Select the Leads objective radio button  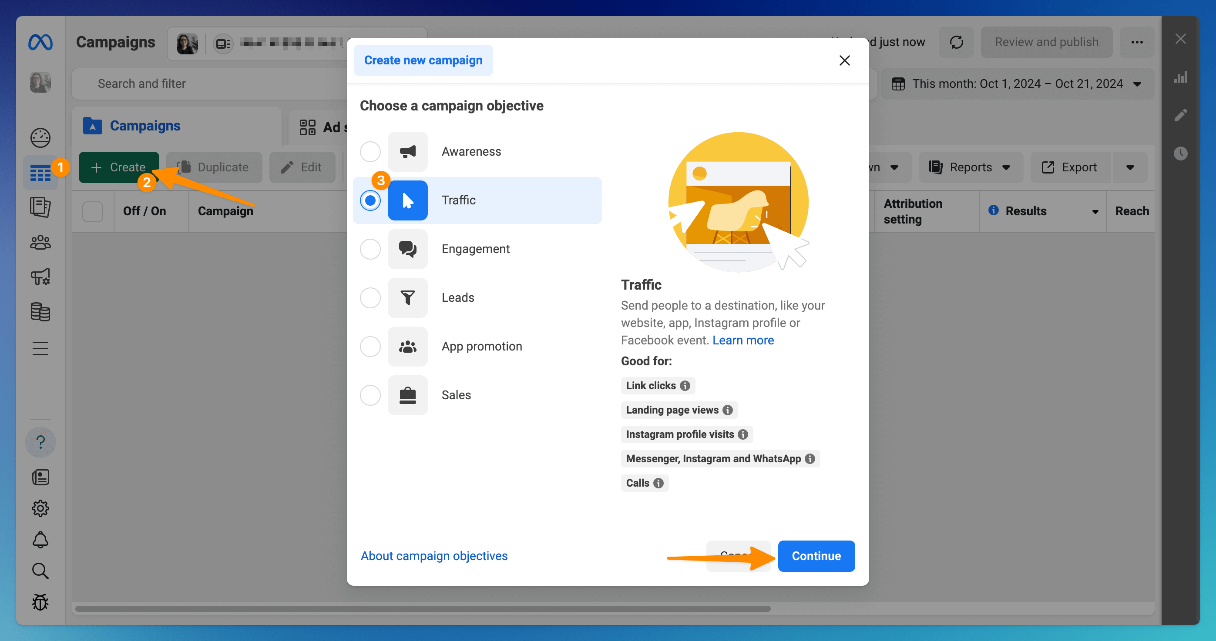tap(370, 297)
